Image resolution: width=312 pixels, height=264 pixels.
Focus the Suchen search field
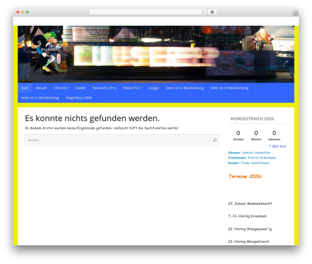click(x=122, y=140)
